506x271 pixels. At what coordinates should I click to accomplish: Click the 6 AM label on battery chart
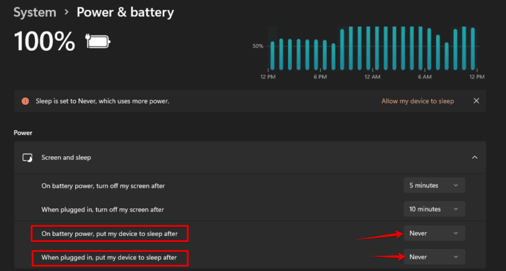[x=426, y=77]
